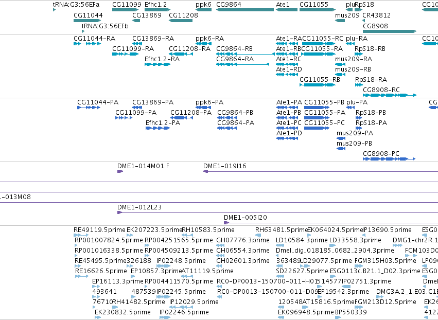
Task: Click the EK230832.5prime EST label
Action: 122,312
